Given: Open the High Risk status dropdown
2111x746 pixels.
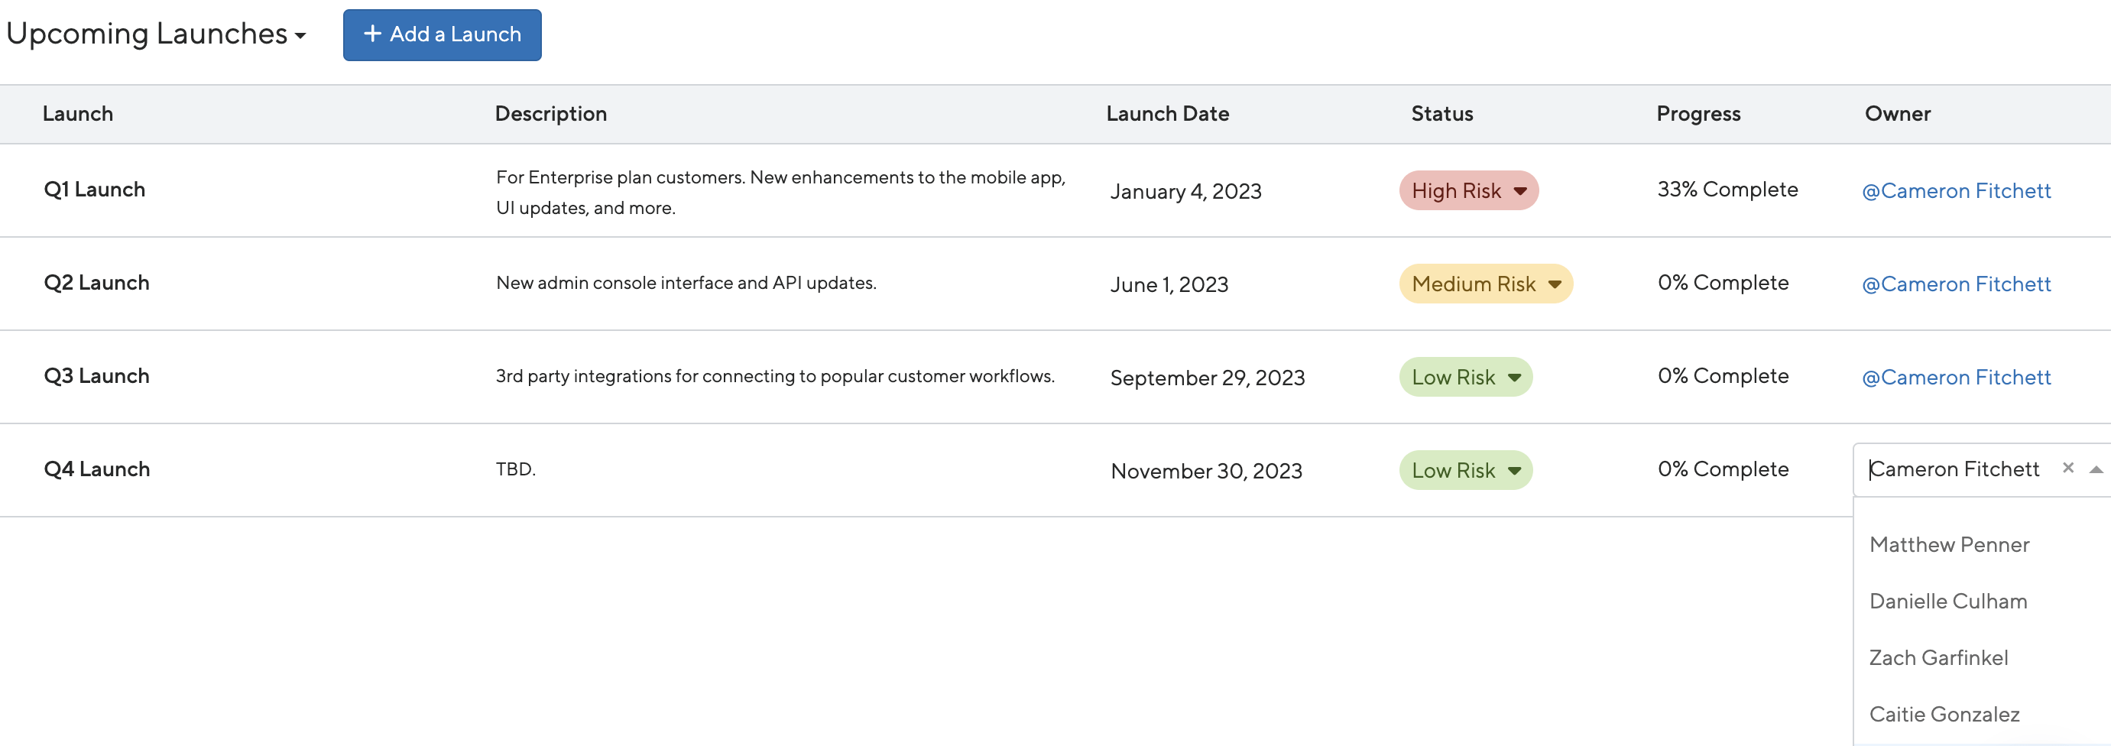Looking at the screenshot, I should tap(1467, 190).
